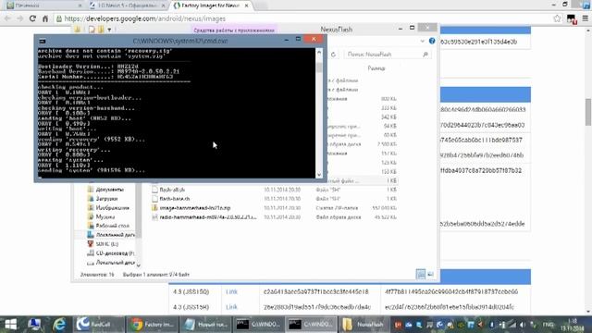
Task: Click the browser page vertical scrollbar thumb
Action: pyautogui.click(x=588, y=112)
